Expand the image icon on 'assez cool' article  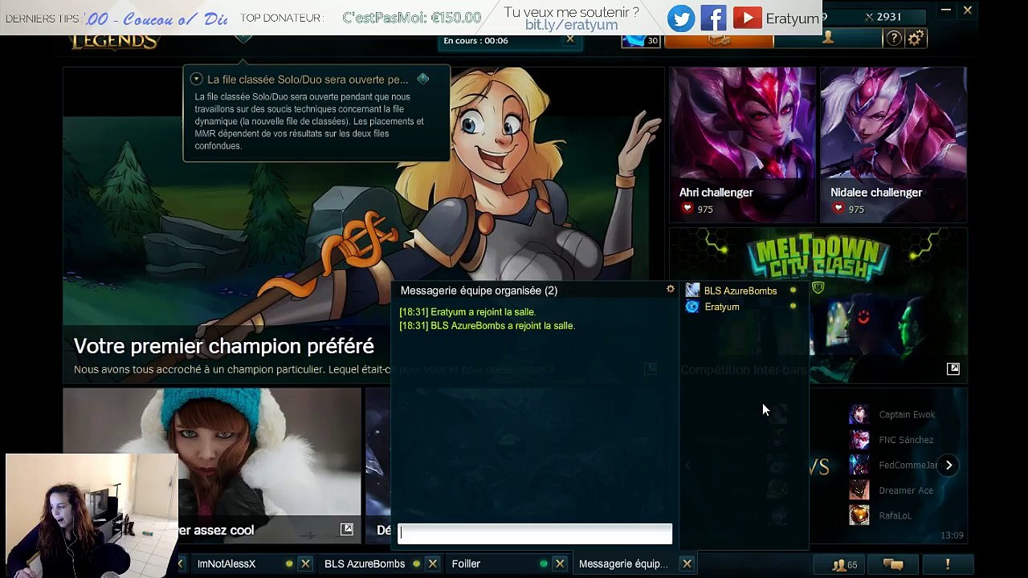click(347, 529)
